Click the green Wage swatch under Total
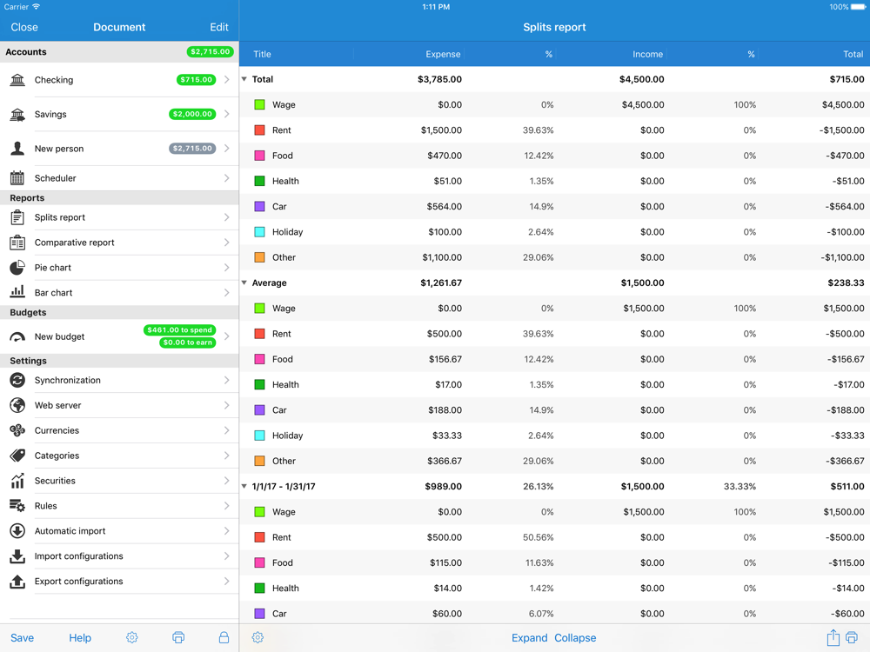 [x=259, y=105]
